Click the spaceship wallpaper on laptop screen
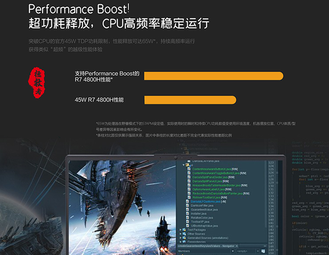Screen dimensions: 329x255 coord(123,207)
